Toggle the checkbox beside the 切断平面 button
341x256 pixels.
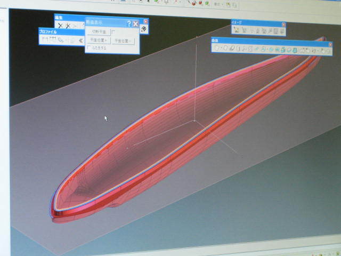click(113, 32)
